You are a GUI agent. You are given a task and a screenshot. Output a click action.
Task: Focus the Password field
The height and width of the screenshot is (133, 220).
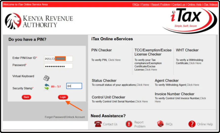tap(58, 66)
